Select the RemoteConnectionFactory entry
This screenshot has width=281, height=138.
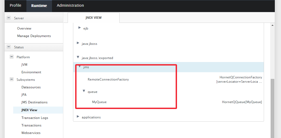(x=108, y=79)
